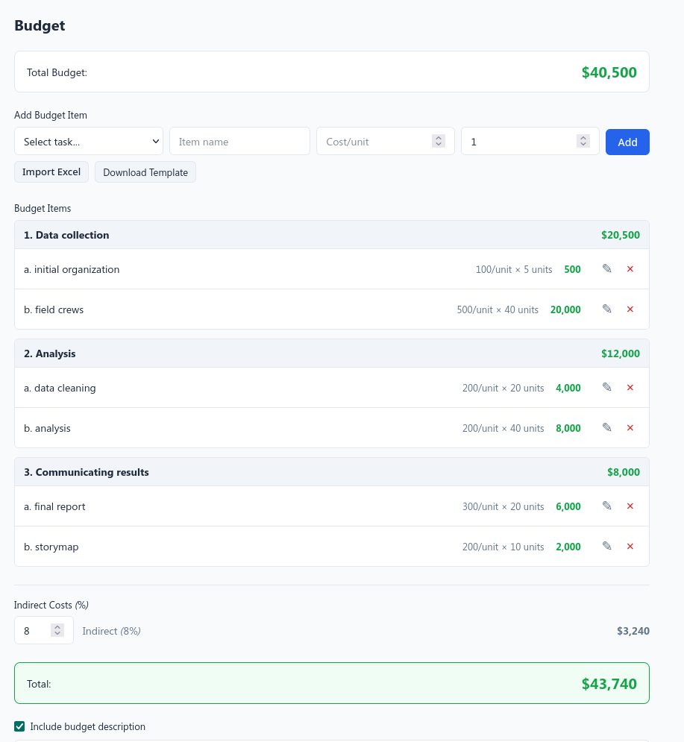Focus the Item name input field
The image size is (684, 742).
point(239,141)
